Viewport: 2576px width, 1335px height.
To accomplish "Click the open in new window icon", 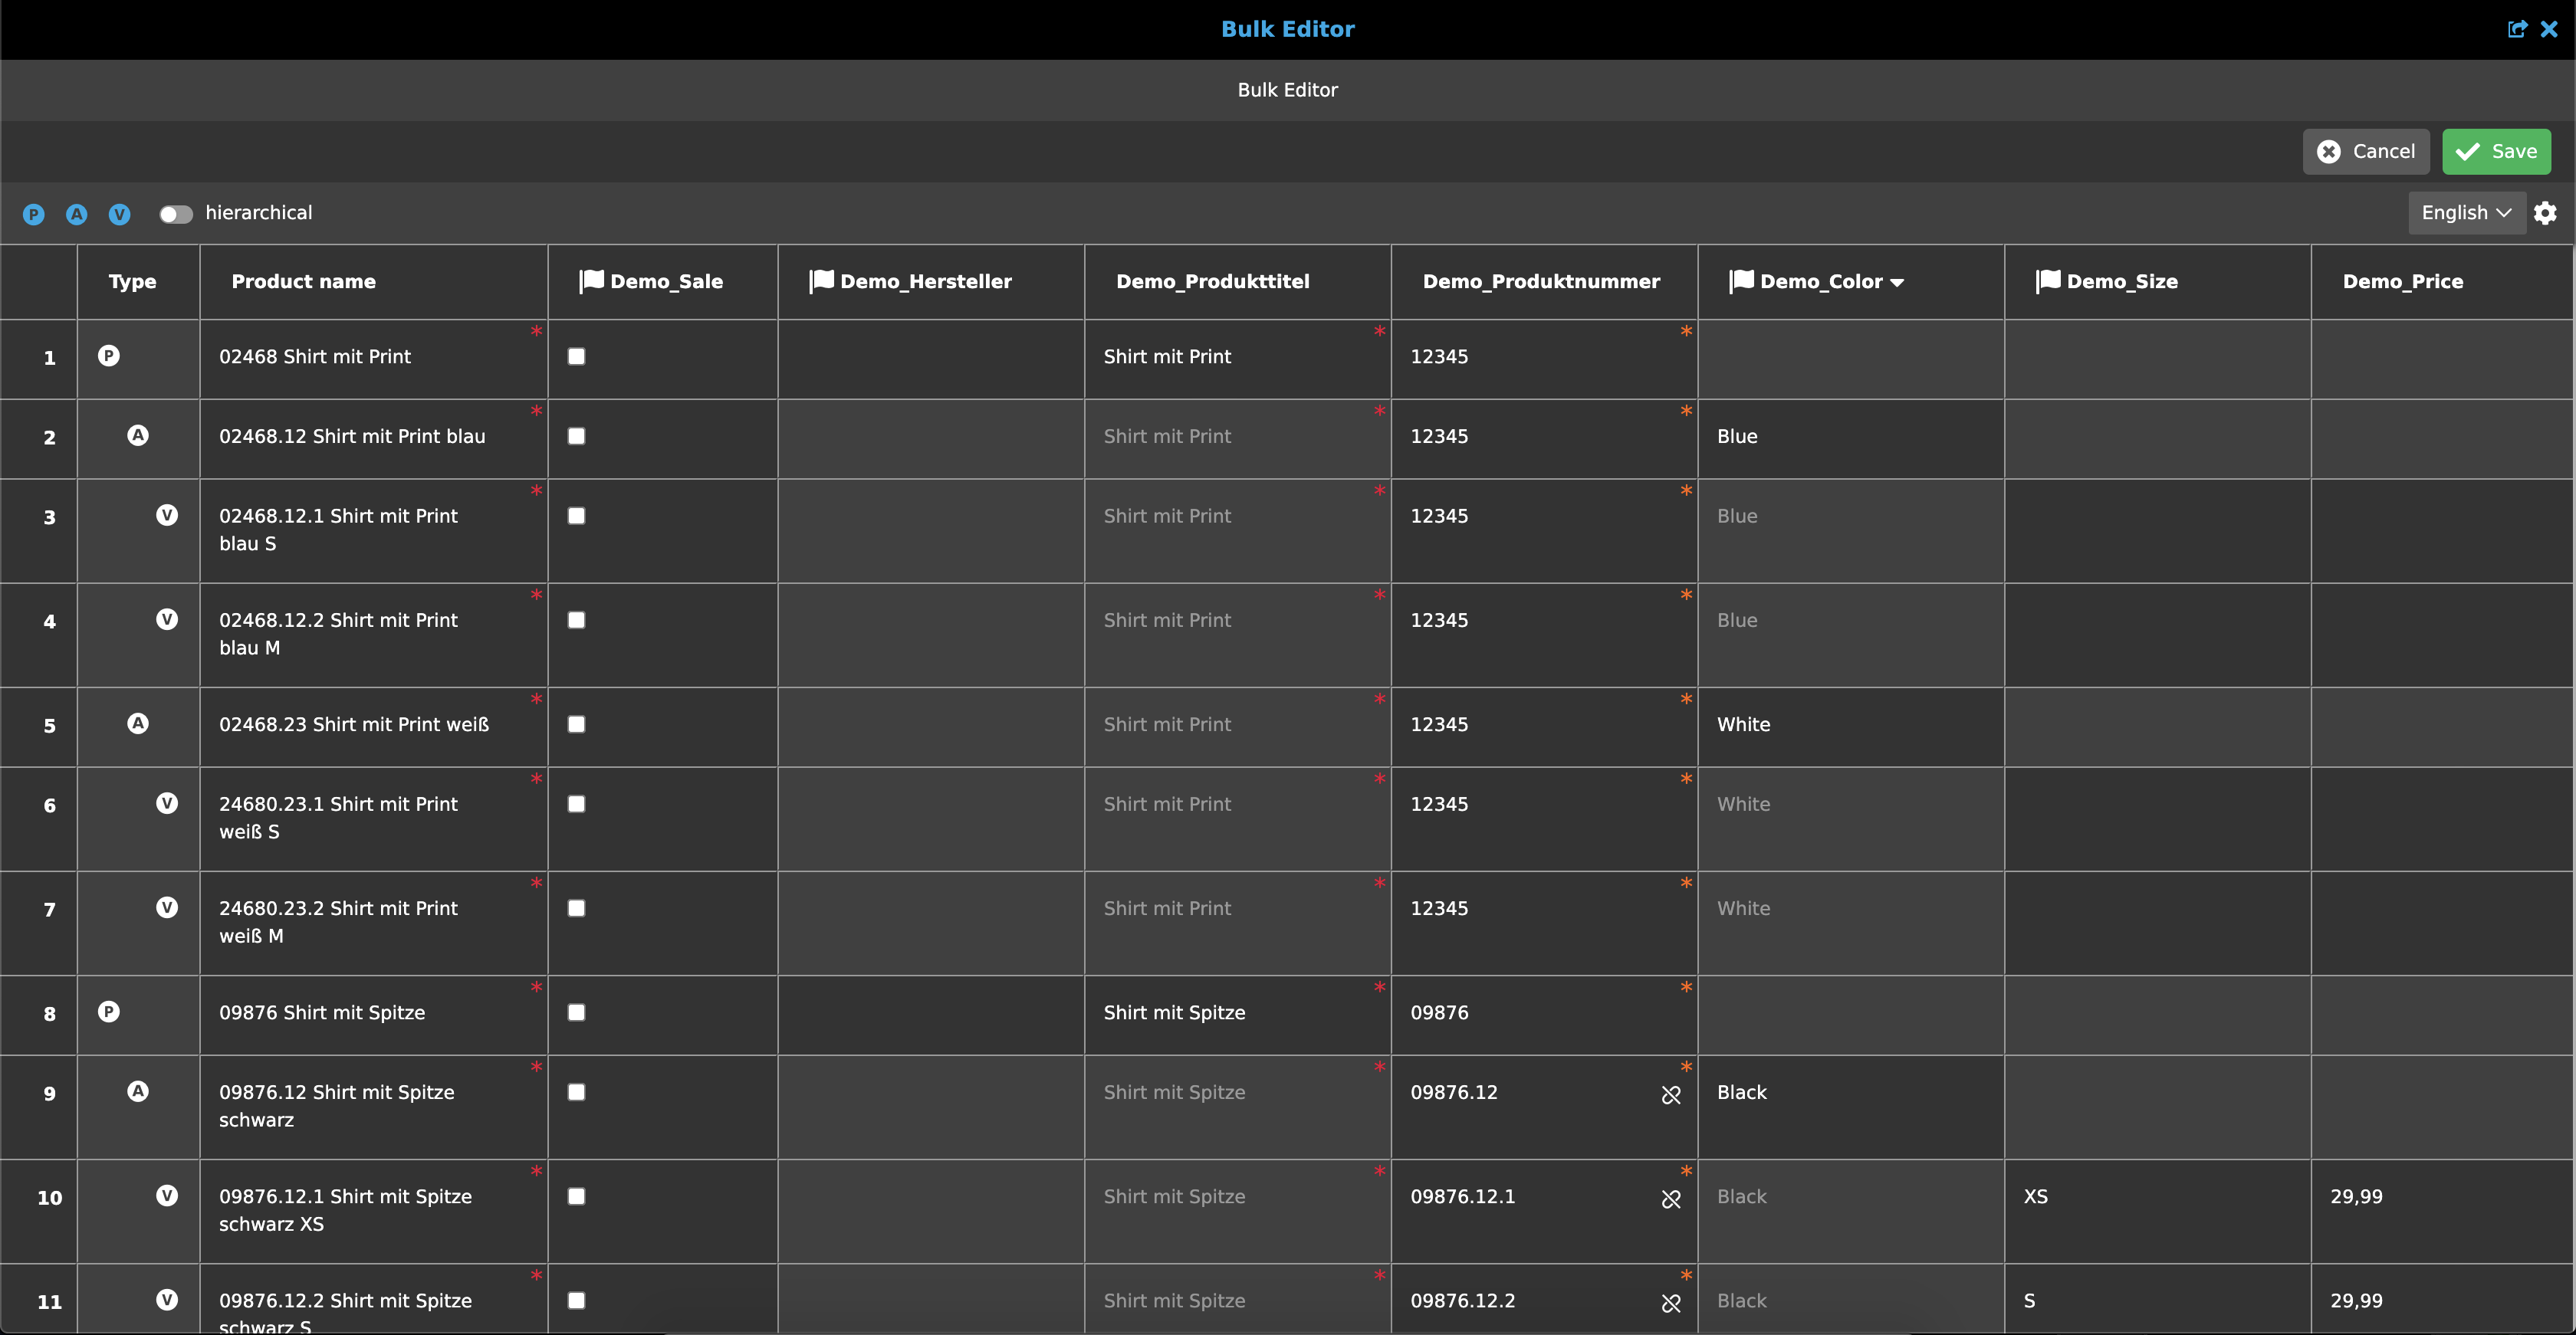I will (x=2517, y=29).
